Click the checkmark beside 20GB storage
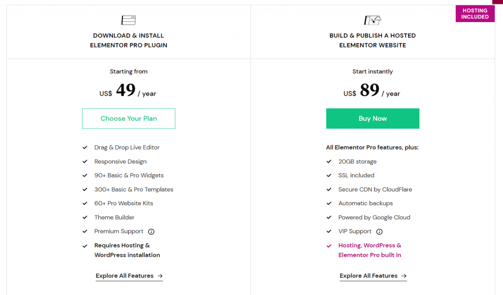Viewport: 503px width, 295px height. (x=329, y=161)
